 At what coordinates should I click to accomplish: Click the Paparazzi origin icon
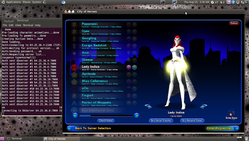[x=129, y=25]
